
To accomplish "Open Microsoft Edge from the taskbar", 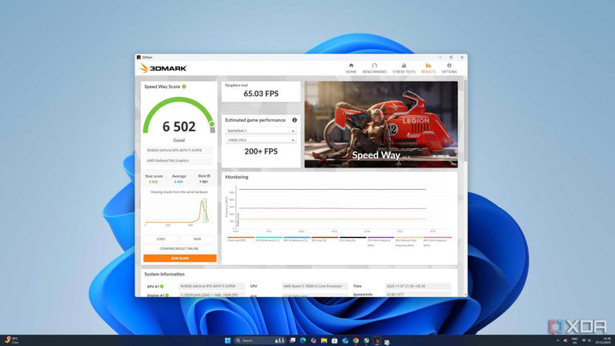I will tap(303, 340).
